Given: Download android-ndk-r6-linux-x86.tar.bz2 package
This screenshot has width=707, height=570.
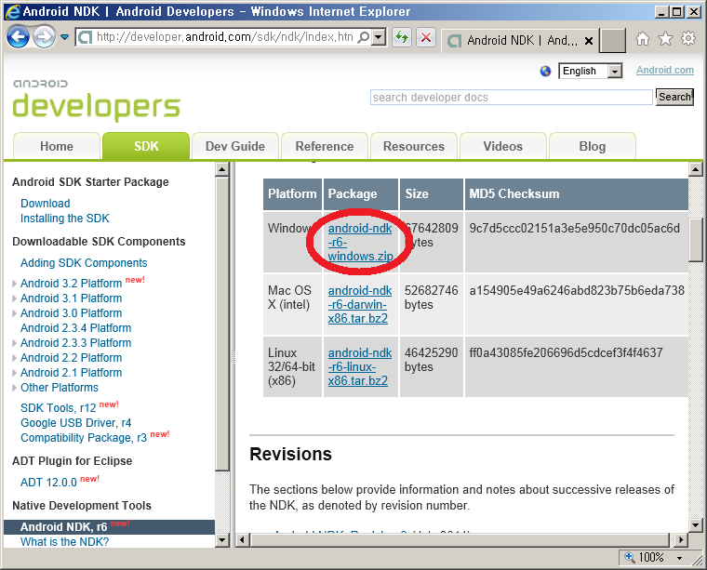Looking at the screenshot, I should point(360,366).
